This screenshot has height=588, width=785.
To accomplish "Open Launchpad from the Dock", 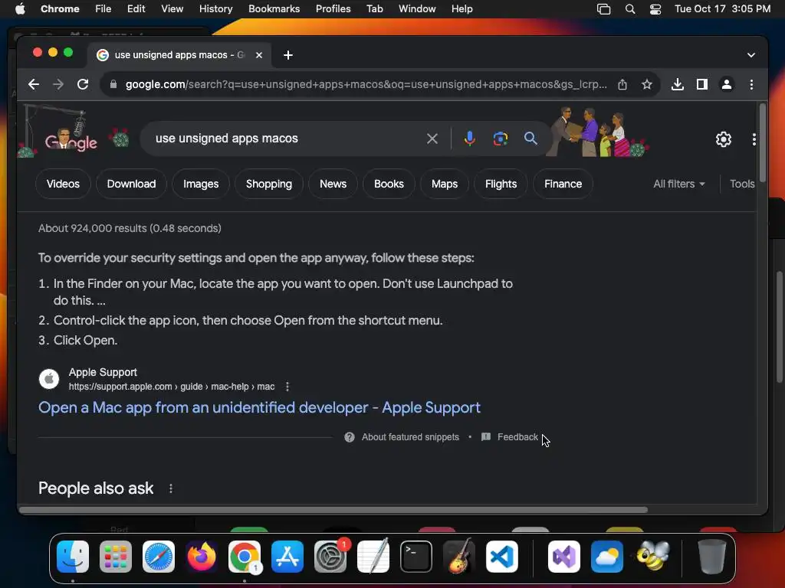I will pyautogui.click(x=116, y=557).
